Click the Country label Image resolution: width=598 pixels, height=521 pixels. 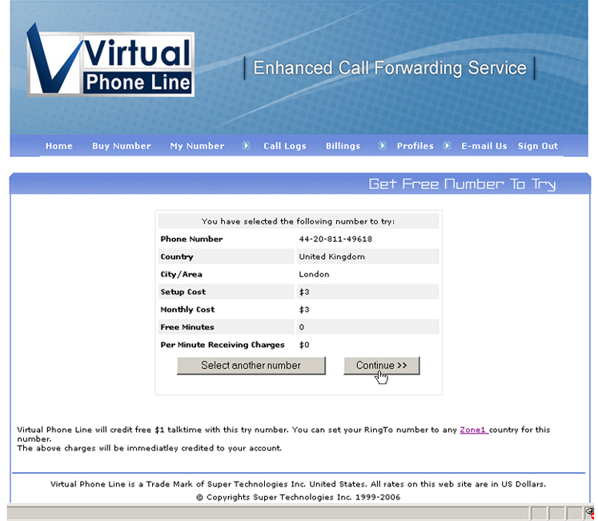[x=177, y=256]
